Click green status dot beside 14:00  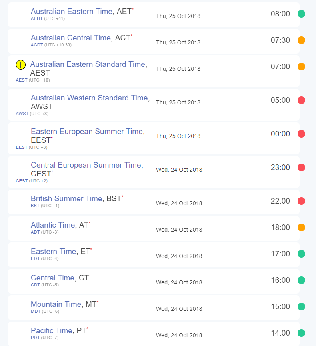(x=301, y=333)
